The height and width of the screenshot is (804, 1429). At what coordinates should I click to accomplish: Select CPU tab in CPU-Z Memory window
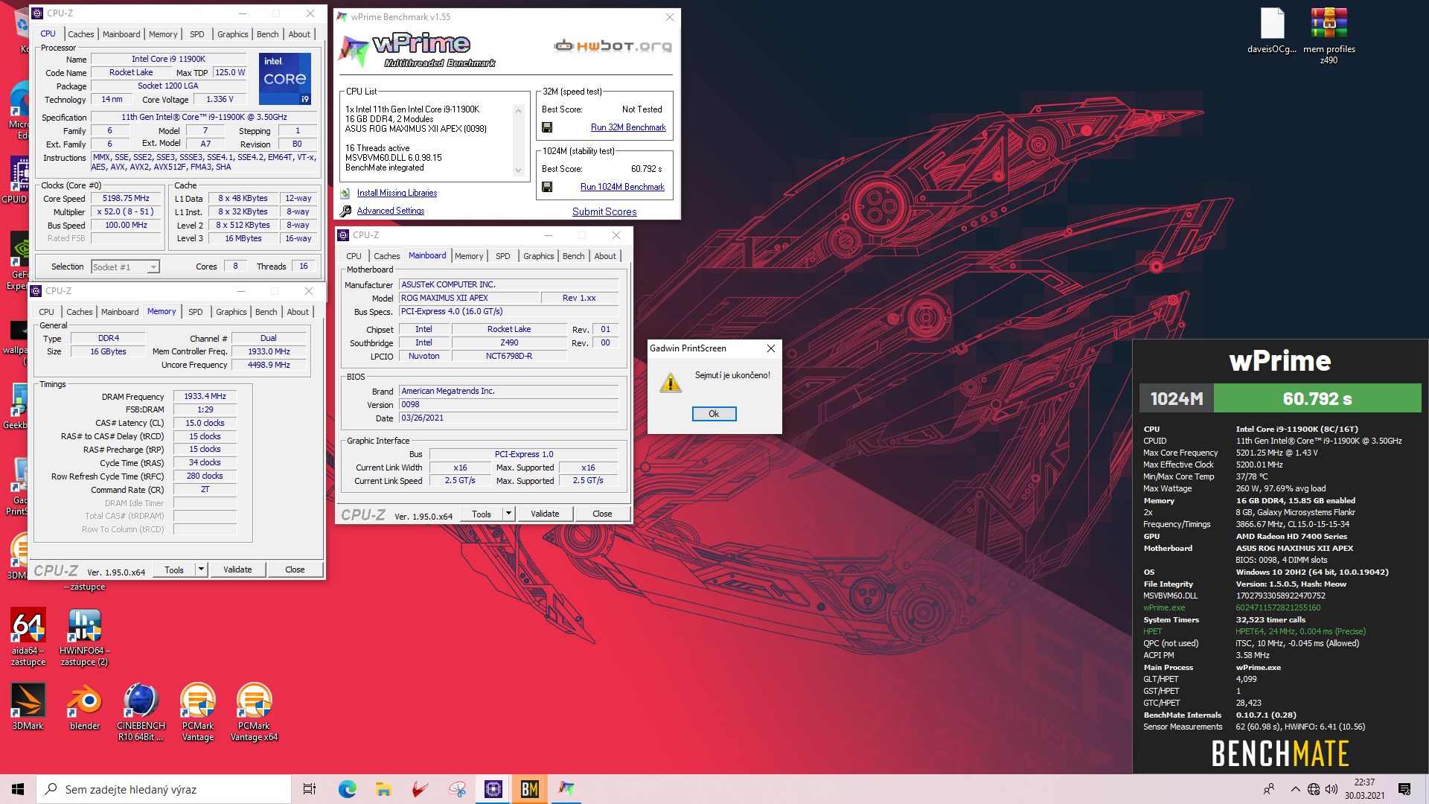click(46, 312)
